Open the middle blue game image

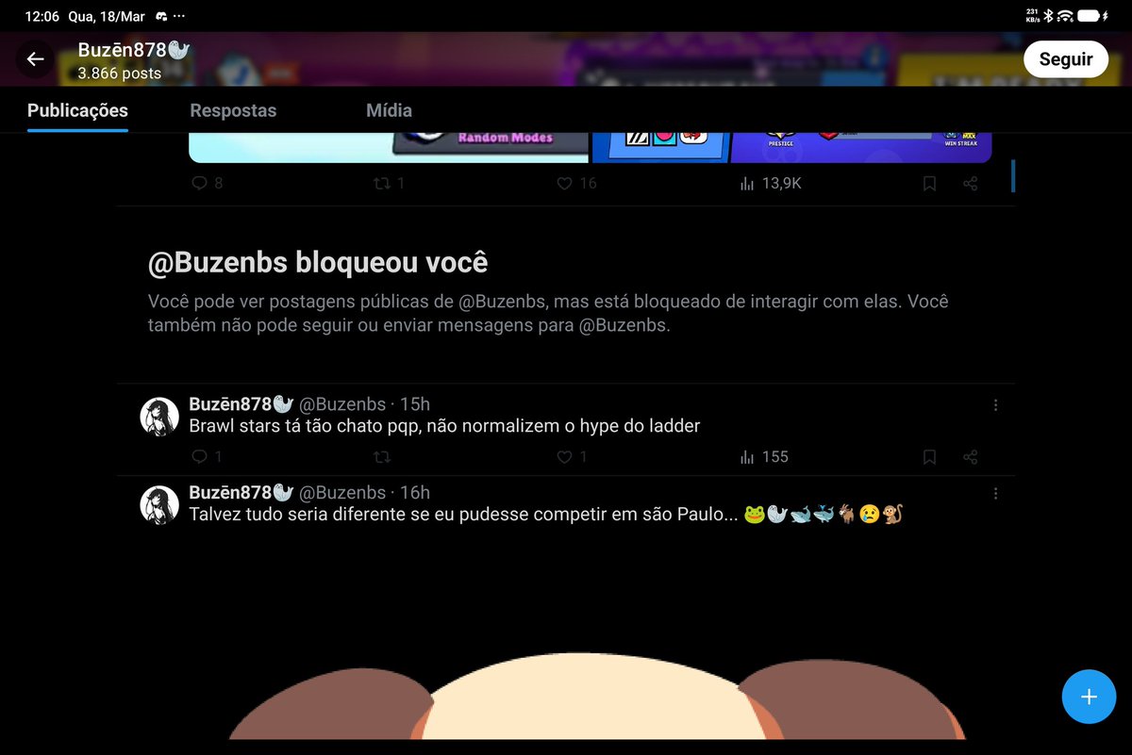click(x=661, y=148)
